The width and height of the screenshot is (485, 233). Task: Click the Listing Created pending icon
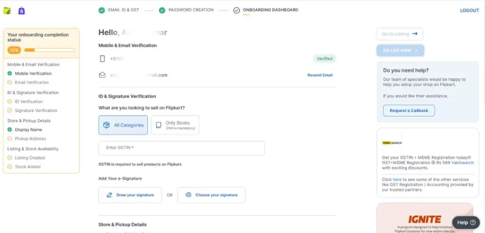tap(9, 158)
